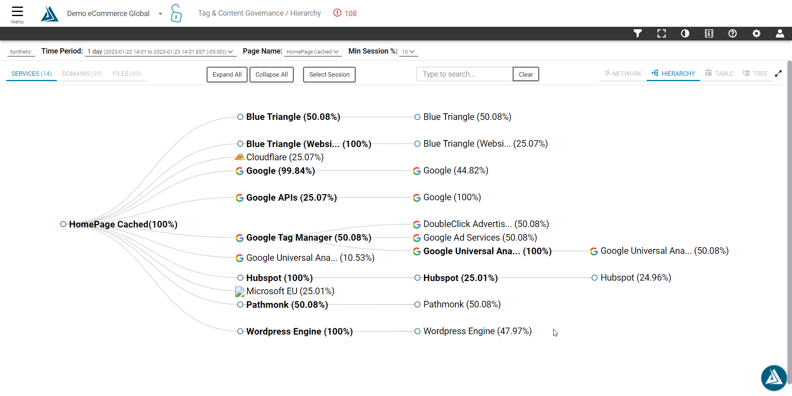Click the Clear search button

tap(526, 74)
